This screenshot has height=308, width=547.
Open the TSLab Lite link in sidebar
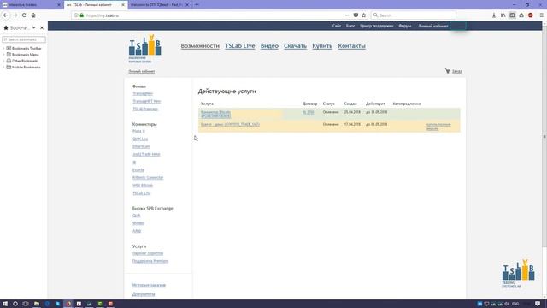click(x=141, y=193)
